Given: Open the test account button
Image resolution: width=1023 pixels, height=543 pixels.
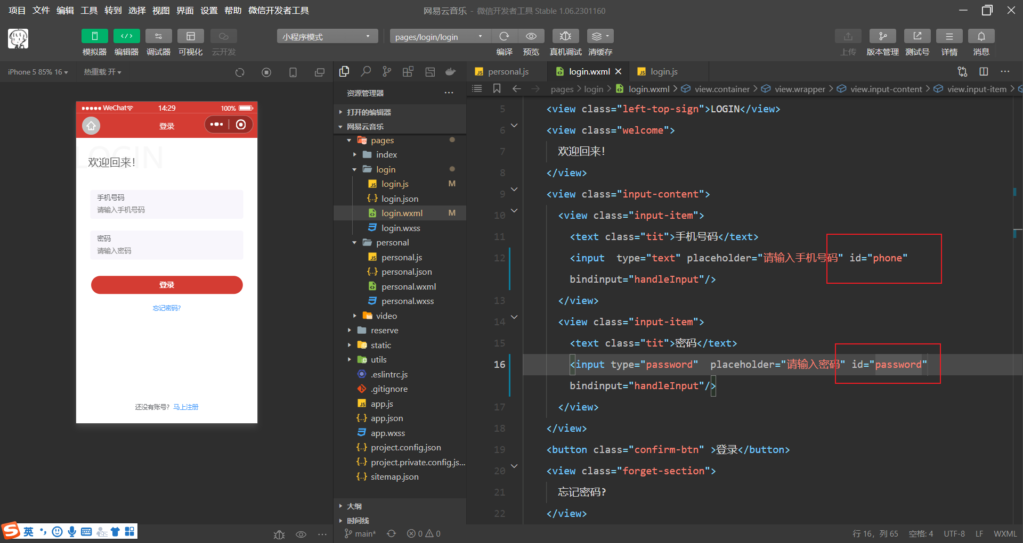Looking at the screenshot, I should pyautogui.click(x=917, y=36).
